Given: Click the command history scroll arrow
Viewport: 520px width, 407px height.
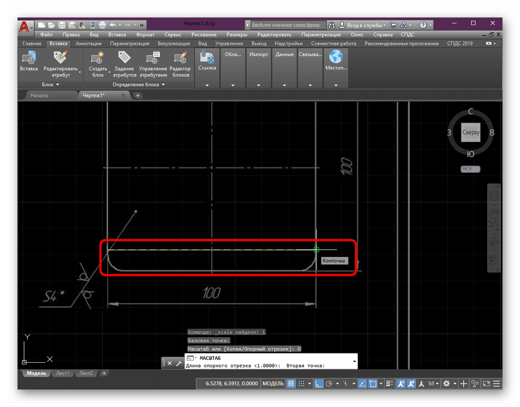Looking at the screenshot, I should (355, 361).
